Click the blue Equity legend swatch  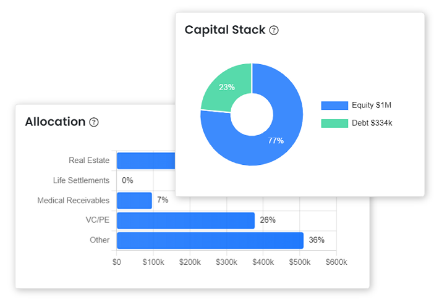tap(334, 106)
